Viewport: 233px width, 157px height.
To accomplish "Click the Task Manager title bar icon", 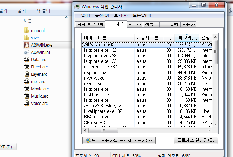I will pyautogui.click(x=78, y=6).
